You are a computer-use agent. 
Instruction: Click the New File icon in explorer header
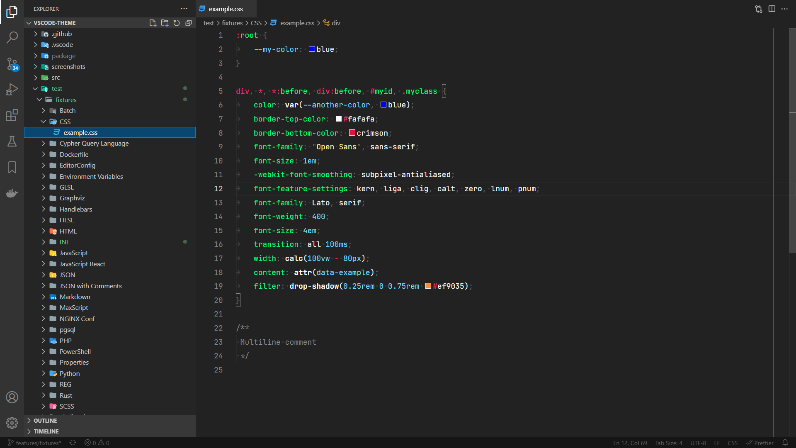click(x=153, y=23)
